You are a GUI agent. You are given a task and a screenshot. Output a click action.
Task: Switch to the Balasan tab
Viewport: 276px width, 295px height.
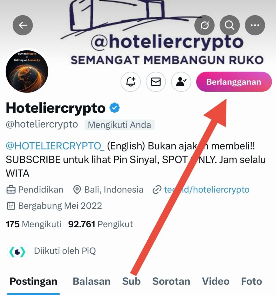(x=91, y=281)
